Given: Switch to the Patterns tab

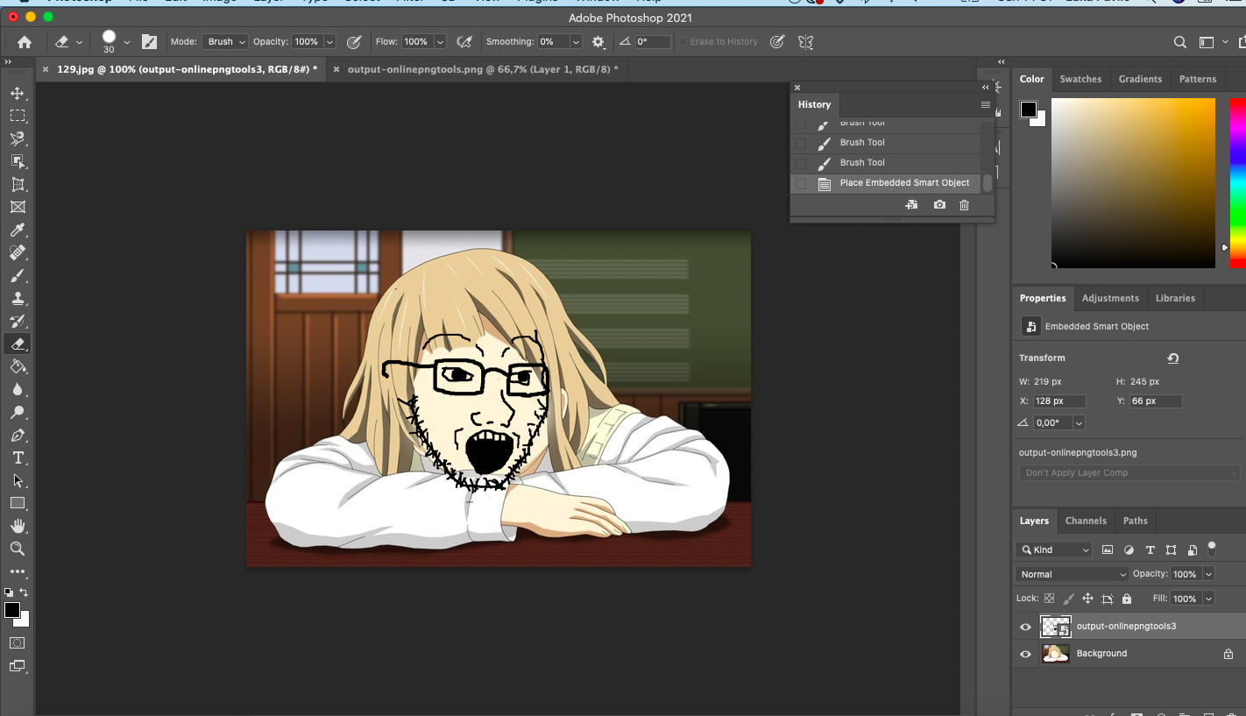Looking at the screenshot, I should (x=1198, y=79).
